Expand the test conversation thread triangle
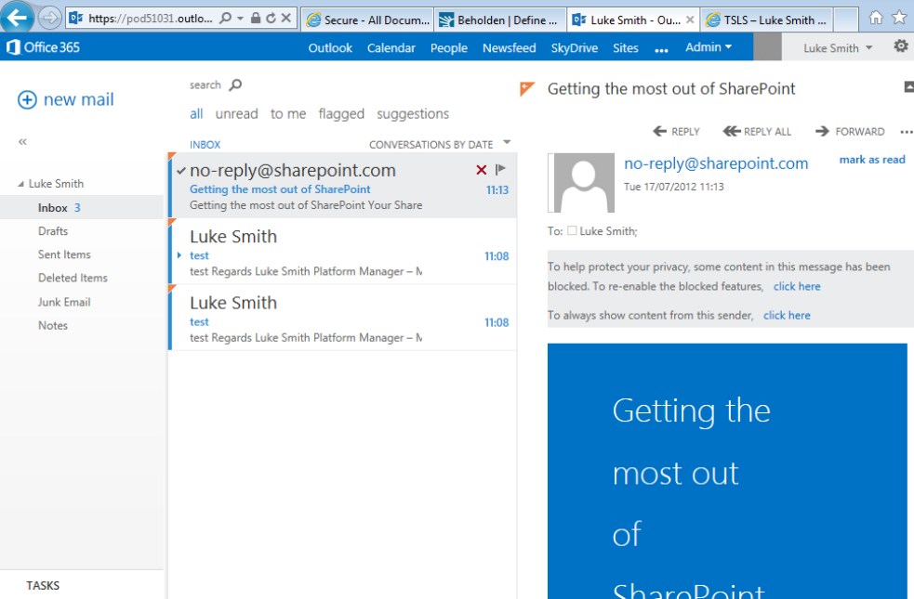Image resolution: width=914 pixels, height=599 pixels. pyautogui.click(x=179, y=255)
